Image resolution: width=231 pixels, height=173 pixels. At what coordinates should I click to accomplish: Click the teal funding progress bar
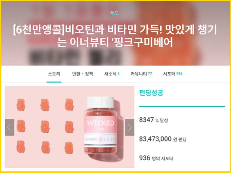click(x=182, y=106)
